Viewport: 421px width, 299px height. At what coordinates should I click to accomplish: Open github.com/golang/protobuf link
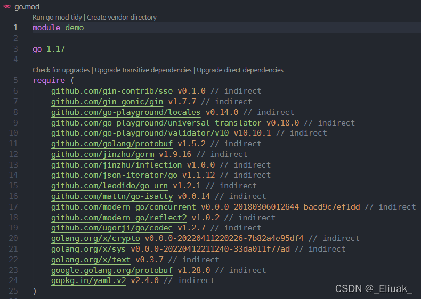[112, 144]
